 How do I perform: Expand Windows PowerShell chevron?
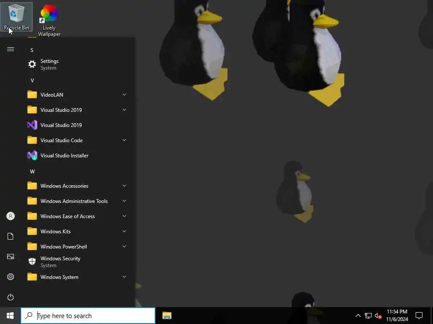click(124, 246)
